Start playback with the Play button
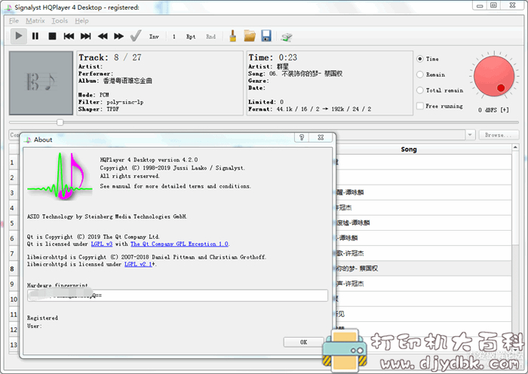Screen dimensions: 528x374 (x=19, y=36)
